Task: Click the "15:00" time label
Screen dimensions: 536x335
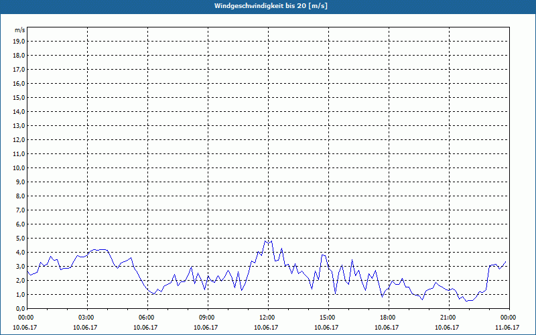Action: coord(328,318)
